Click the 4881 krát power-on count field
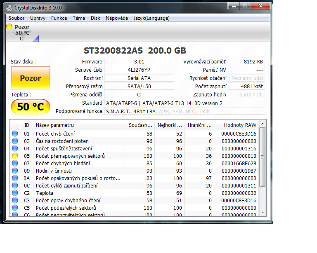The image size is (317, 253). point(246,87)
